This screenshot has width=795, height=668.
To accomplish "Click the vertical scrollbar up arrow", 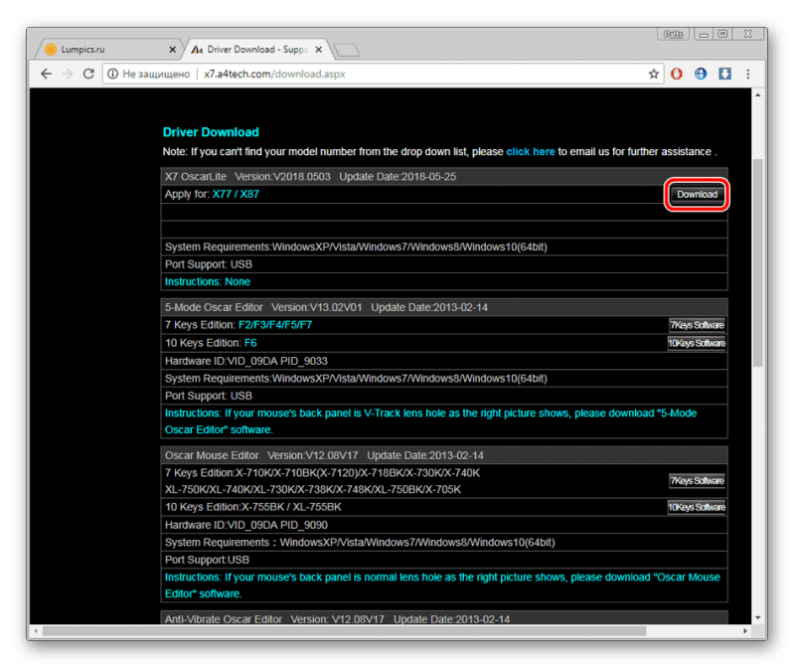I will (x=758, y=94).
